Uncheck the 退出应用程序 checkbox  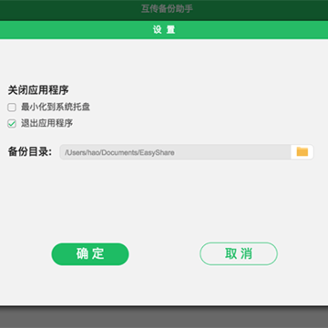pyautogui.click(x=12, y=124)
